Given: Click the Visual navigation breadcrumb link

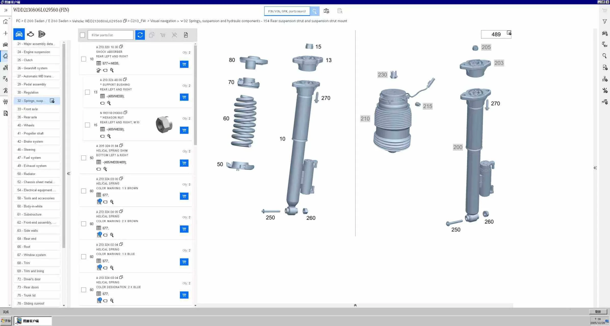Looking at the screenshot, I should click(x=163, y=21).
